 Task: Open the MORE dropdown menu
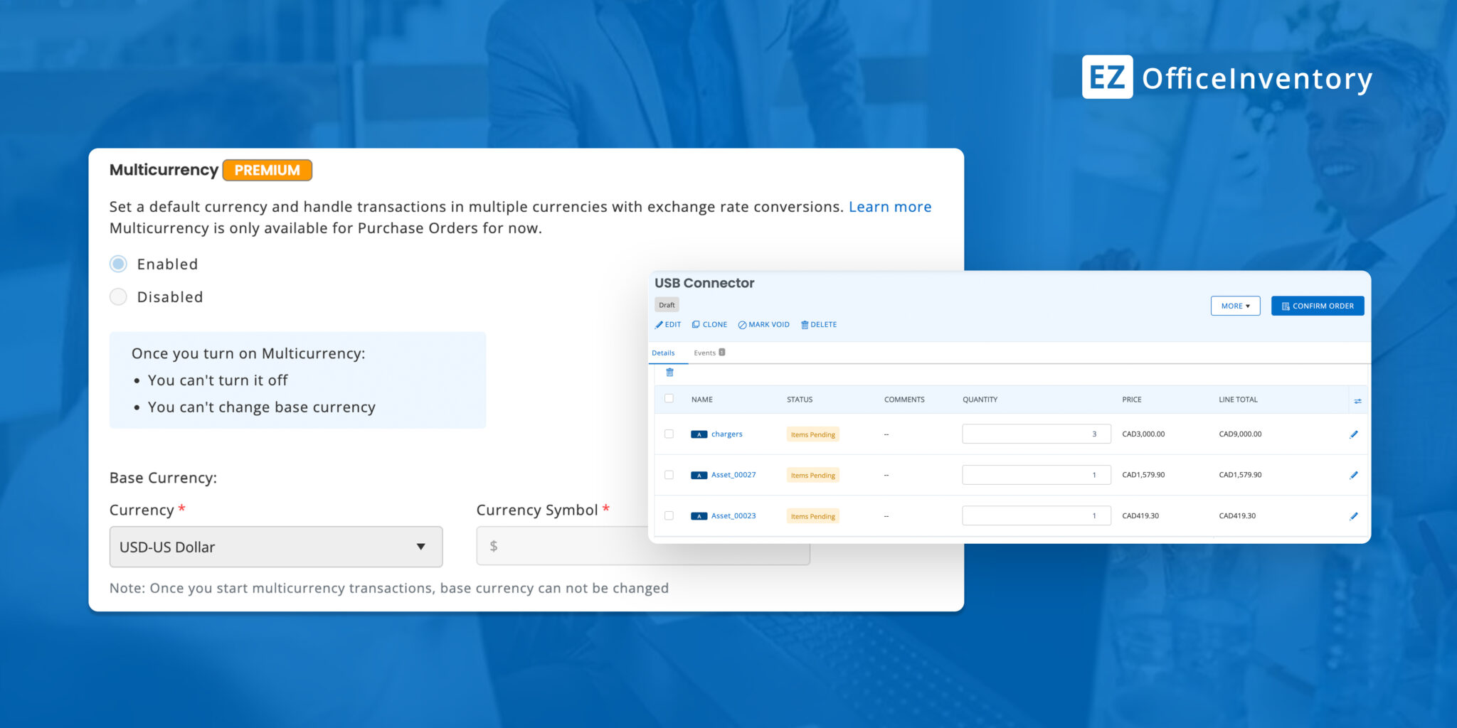[1235, 306]
